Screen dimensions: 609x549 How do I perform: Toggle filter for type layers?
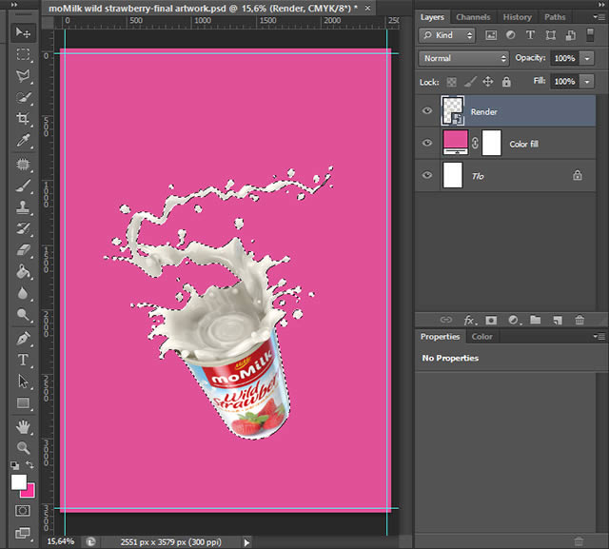(x=530, y=35)
